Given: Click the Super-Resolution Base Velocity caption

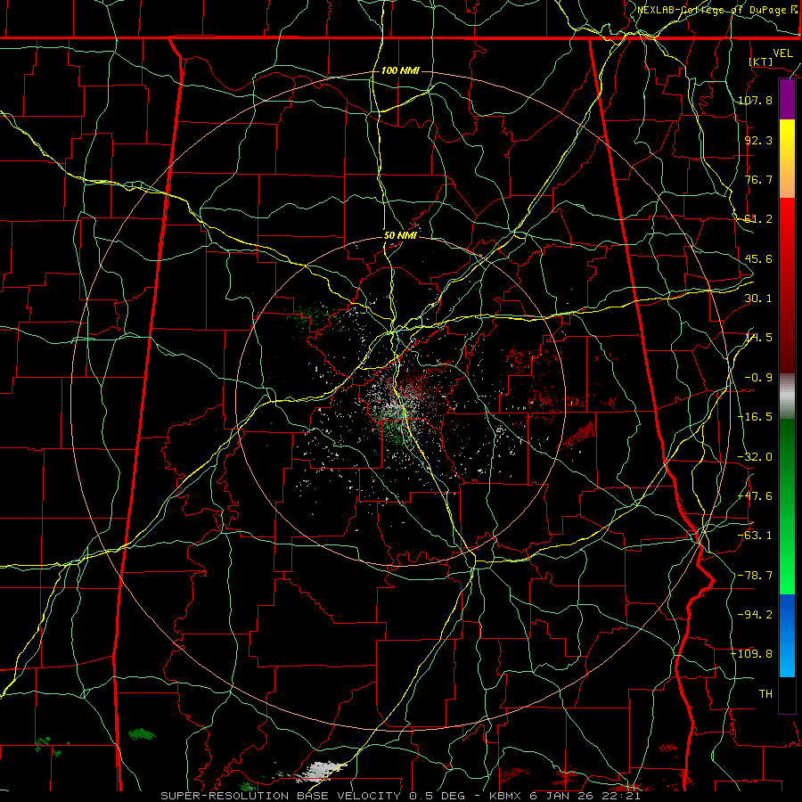Looking at the screenshot, I should [x=400, y=796].
